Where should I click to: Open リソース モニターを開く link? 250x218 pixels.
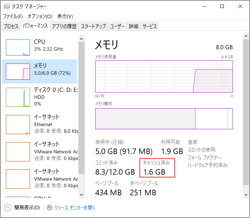tap(75, 208)
